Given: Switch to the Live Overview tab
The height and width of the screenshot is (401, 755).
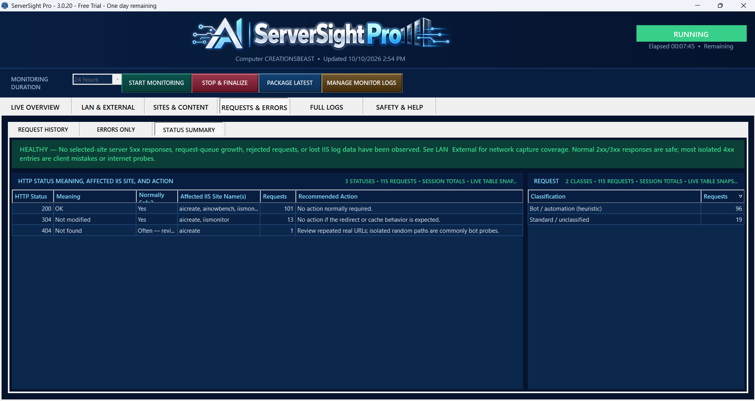Looking at the screenshot, I should pos(35,107).
